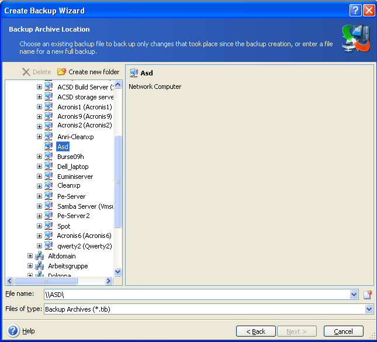Click the Samba Server computer icon
The height and width of the screenshot is (342, 377).
click(x=49, y=206)
